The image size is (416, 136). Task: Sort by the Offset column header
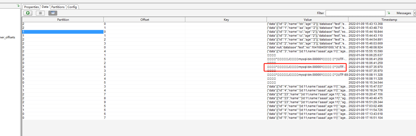pyautogui.click(x=145, y=20)
